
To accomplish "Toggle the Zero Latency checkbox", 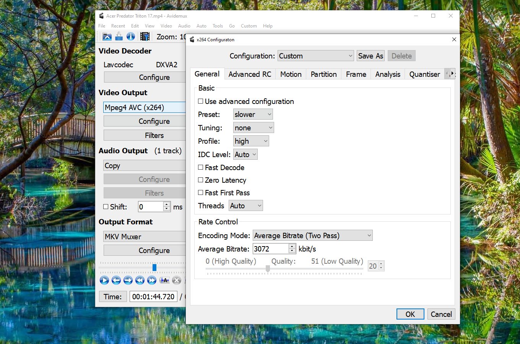I will tap(201, 180).
